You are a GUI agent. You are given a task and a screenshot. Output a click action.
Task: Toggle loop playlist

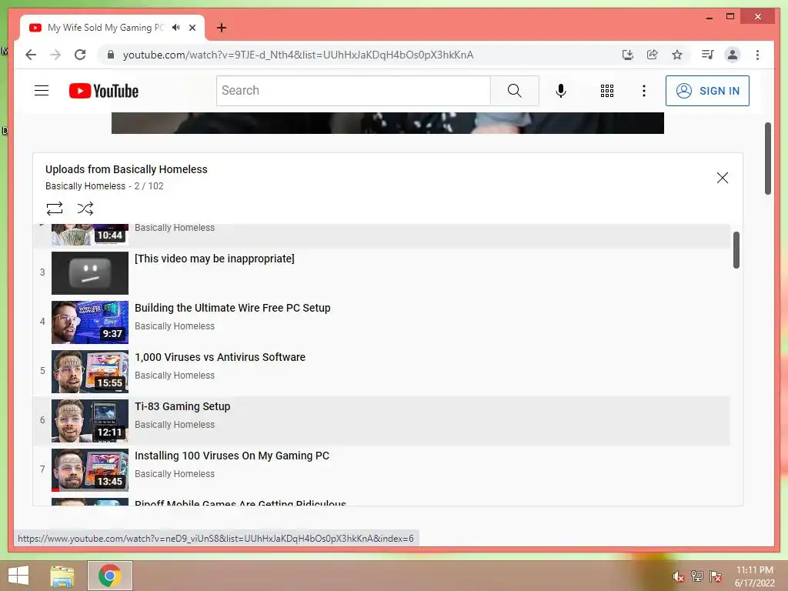pyautogui.click(x=55, y=208)
